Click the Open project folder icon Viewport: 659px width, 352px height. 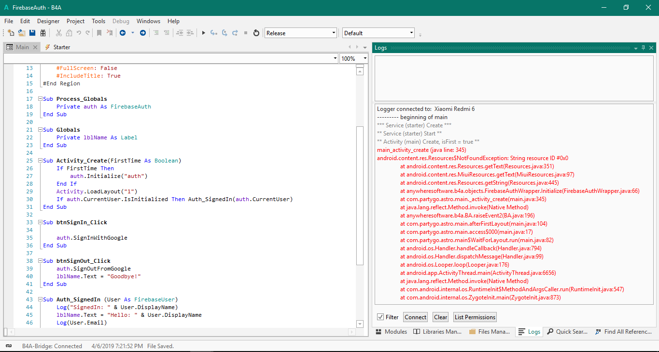pos(22,33)
